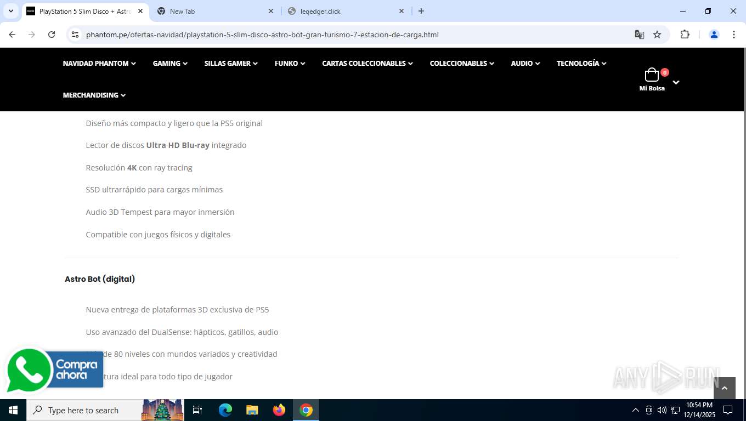
Task: Open Task View on the taskbar
Action: click(197, 410)
